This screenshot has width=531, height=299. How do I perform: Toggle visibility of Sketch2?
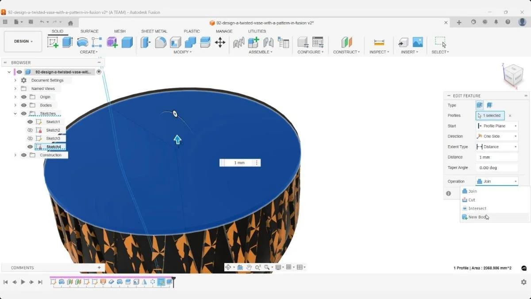[x=30, y=130]
